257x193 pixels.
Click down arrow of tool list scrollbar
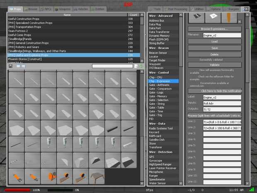(x=181, y=183)
